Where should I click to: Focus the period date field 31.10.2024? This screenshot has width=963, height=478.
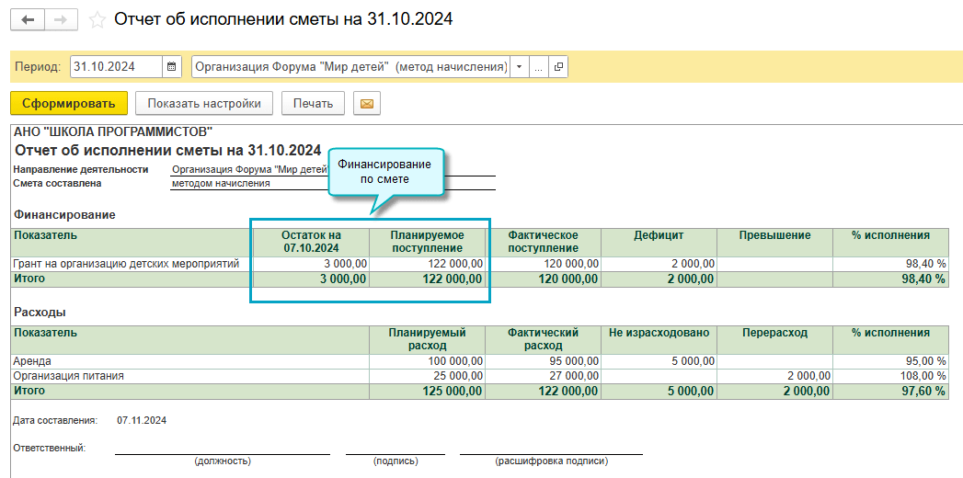tap(117, 67)
